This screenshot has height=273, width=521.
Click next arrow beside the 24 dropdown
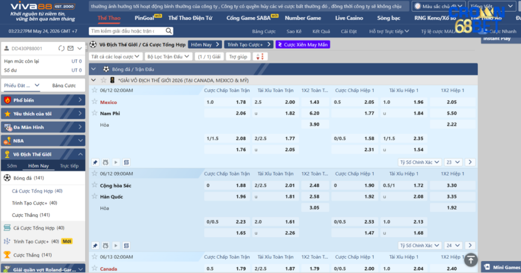(470, 246)
